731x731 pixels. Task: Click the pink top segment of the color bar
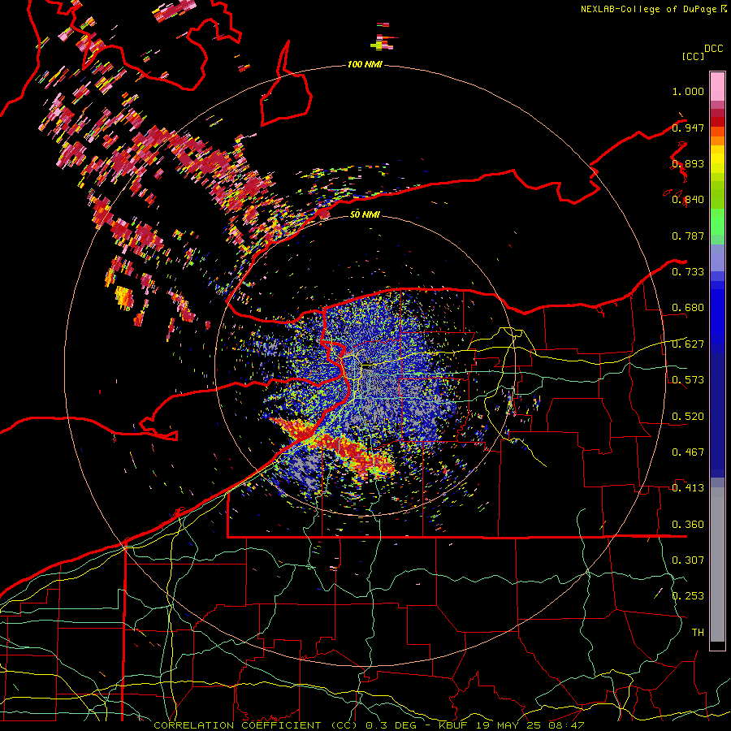717,87
